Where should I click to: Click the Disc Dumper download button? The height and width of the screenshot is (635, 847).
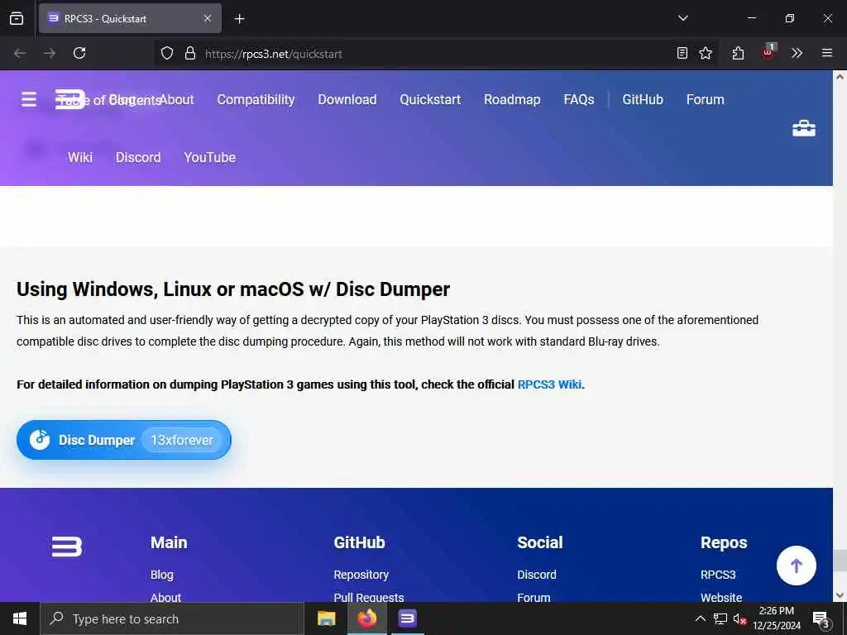click(x=124, y=440)
